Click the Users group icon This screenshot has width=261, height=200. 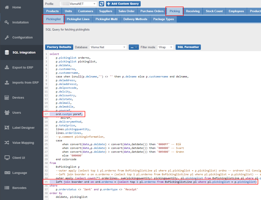(x=7, y=113)
